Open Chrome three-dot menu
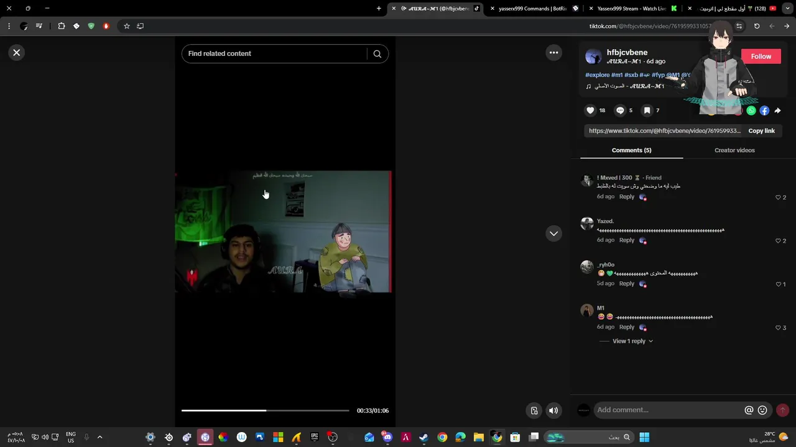This screenshot has width=796, height=447. pos(9,26)
